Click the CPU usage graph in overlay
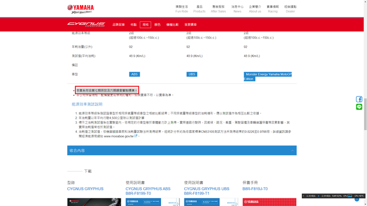367x206 pixels. (x=350, y=196)
